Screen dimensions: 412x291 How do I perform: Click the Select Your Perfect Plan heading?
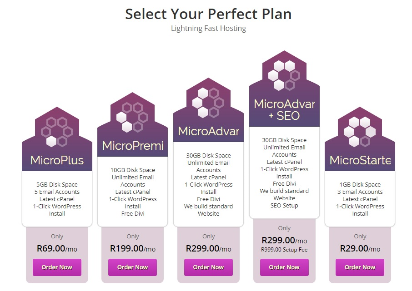tap(208, 14)
